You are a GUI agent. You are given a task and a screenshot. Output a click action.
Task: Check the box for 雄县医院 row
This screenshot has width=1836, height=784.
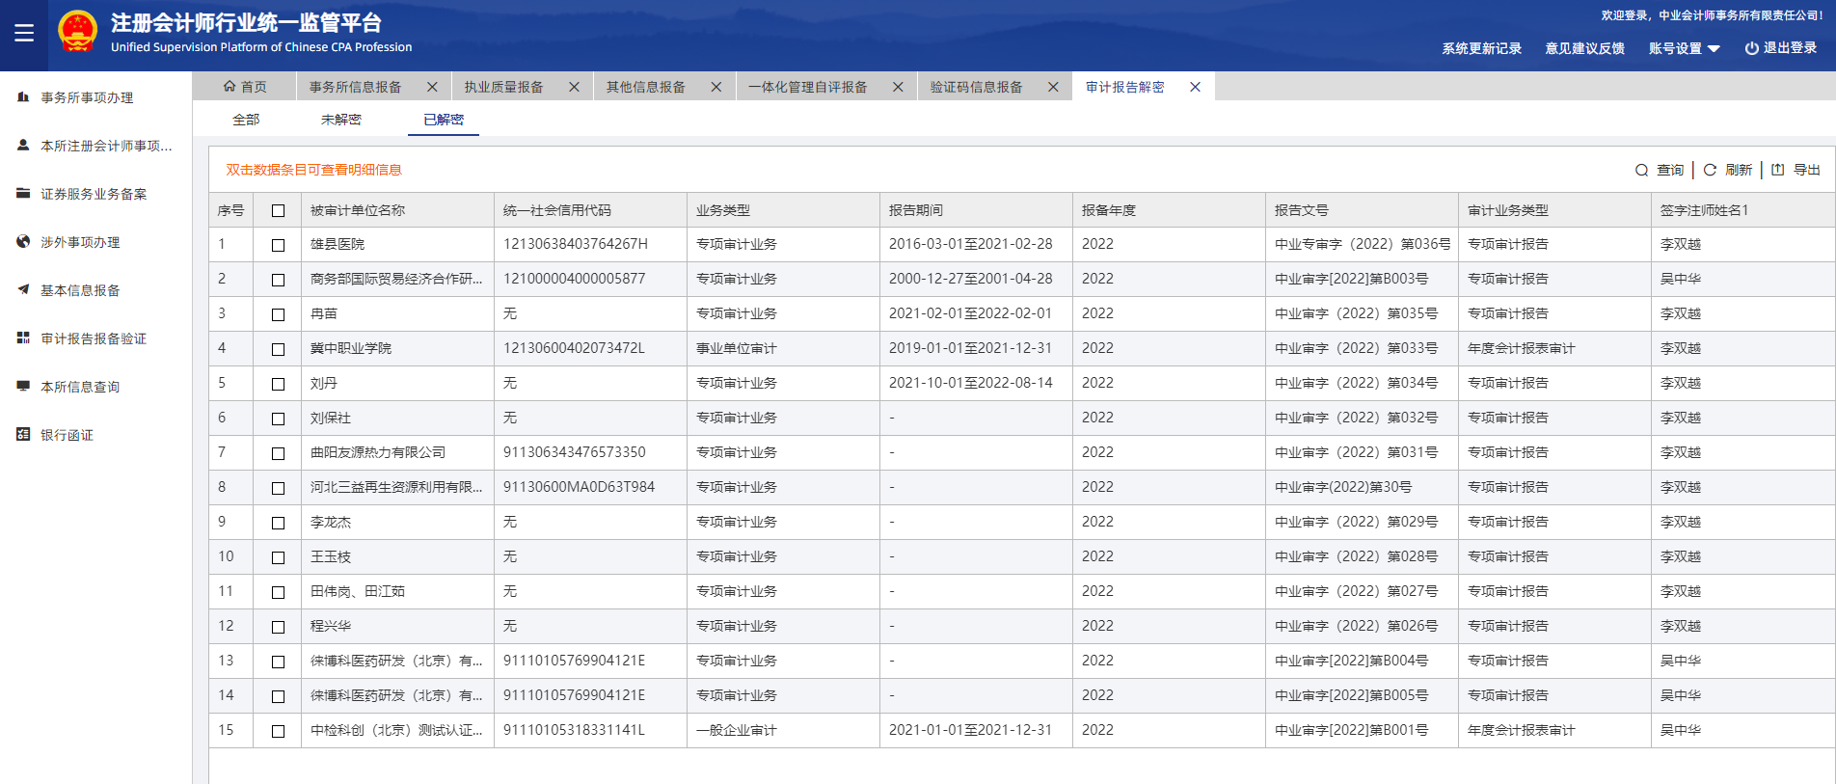pyautogui.click(x=278, y=245)
